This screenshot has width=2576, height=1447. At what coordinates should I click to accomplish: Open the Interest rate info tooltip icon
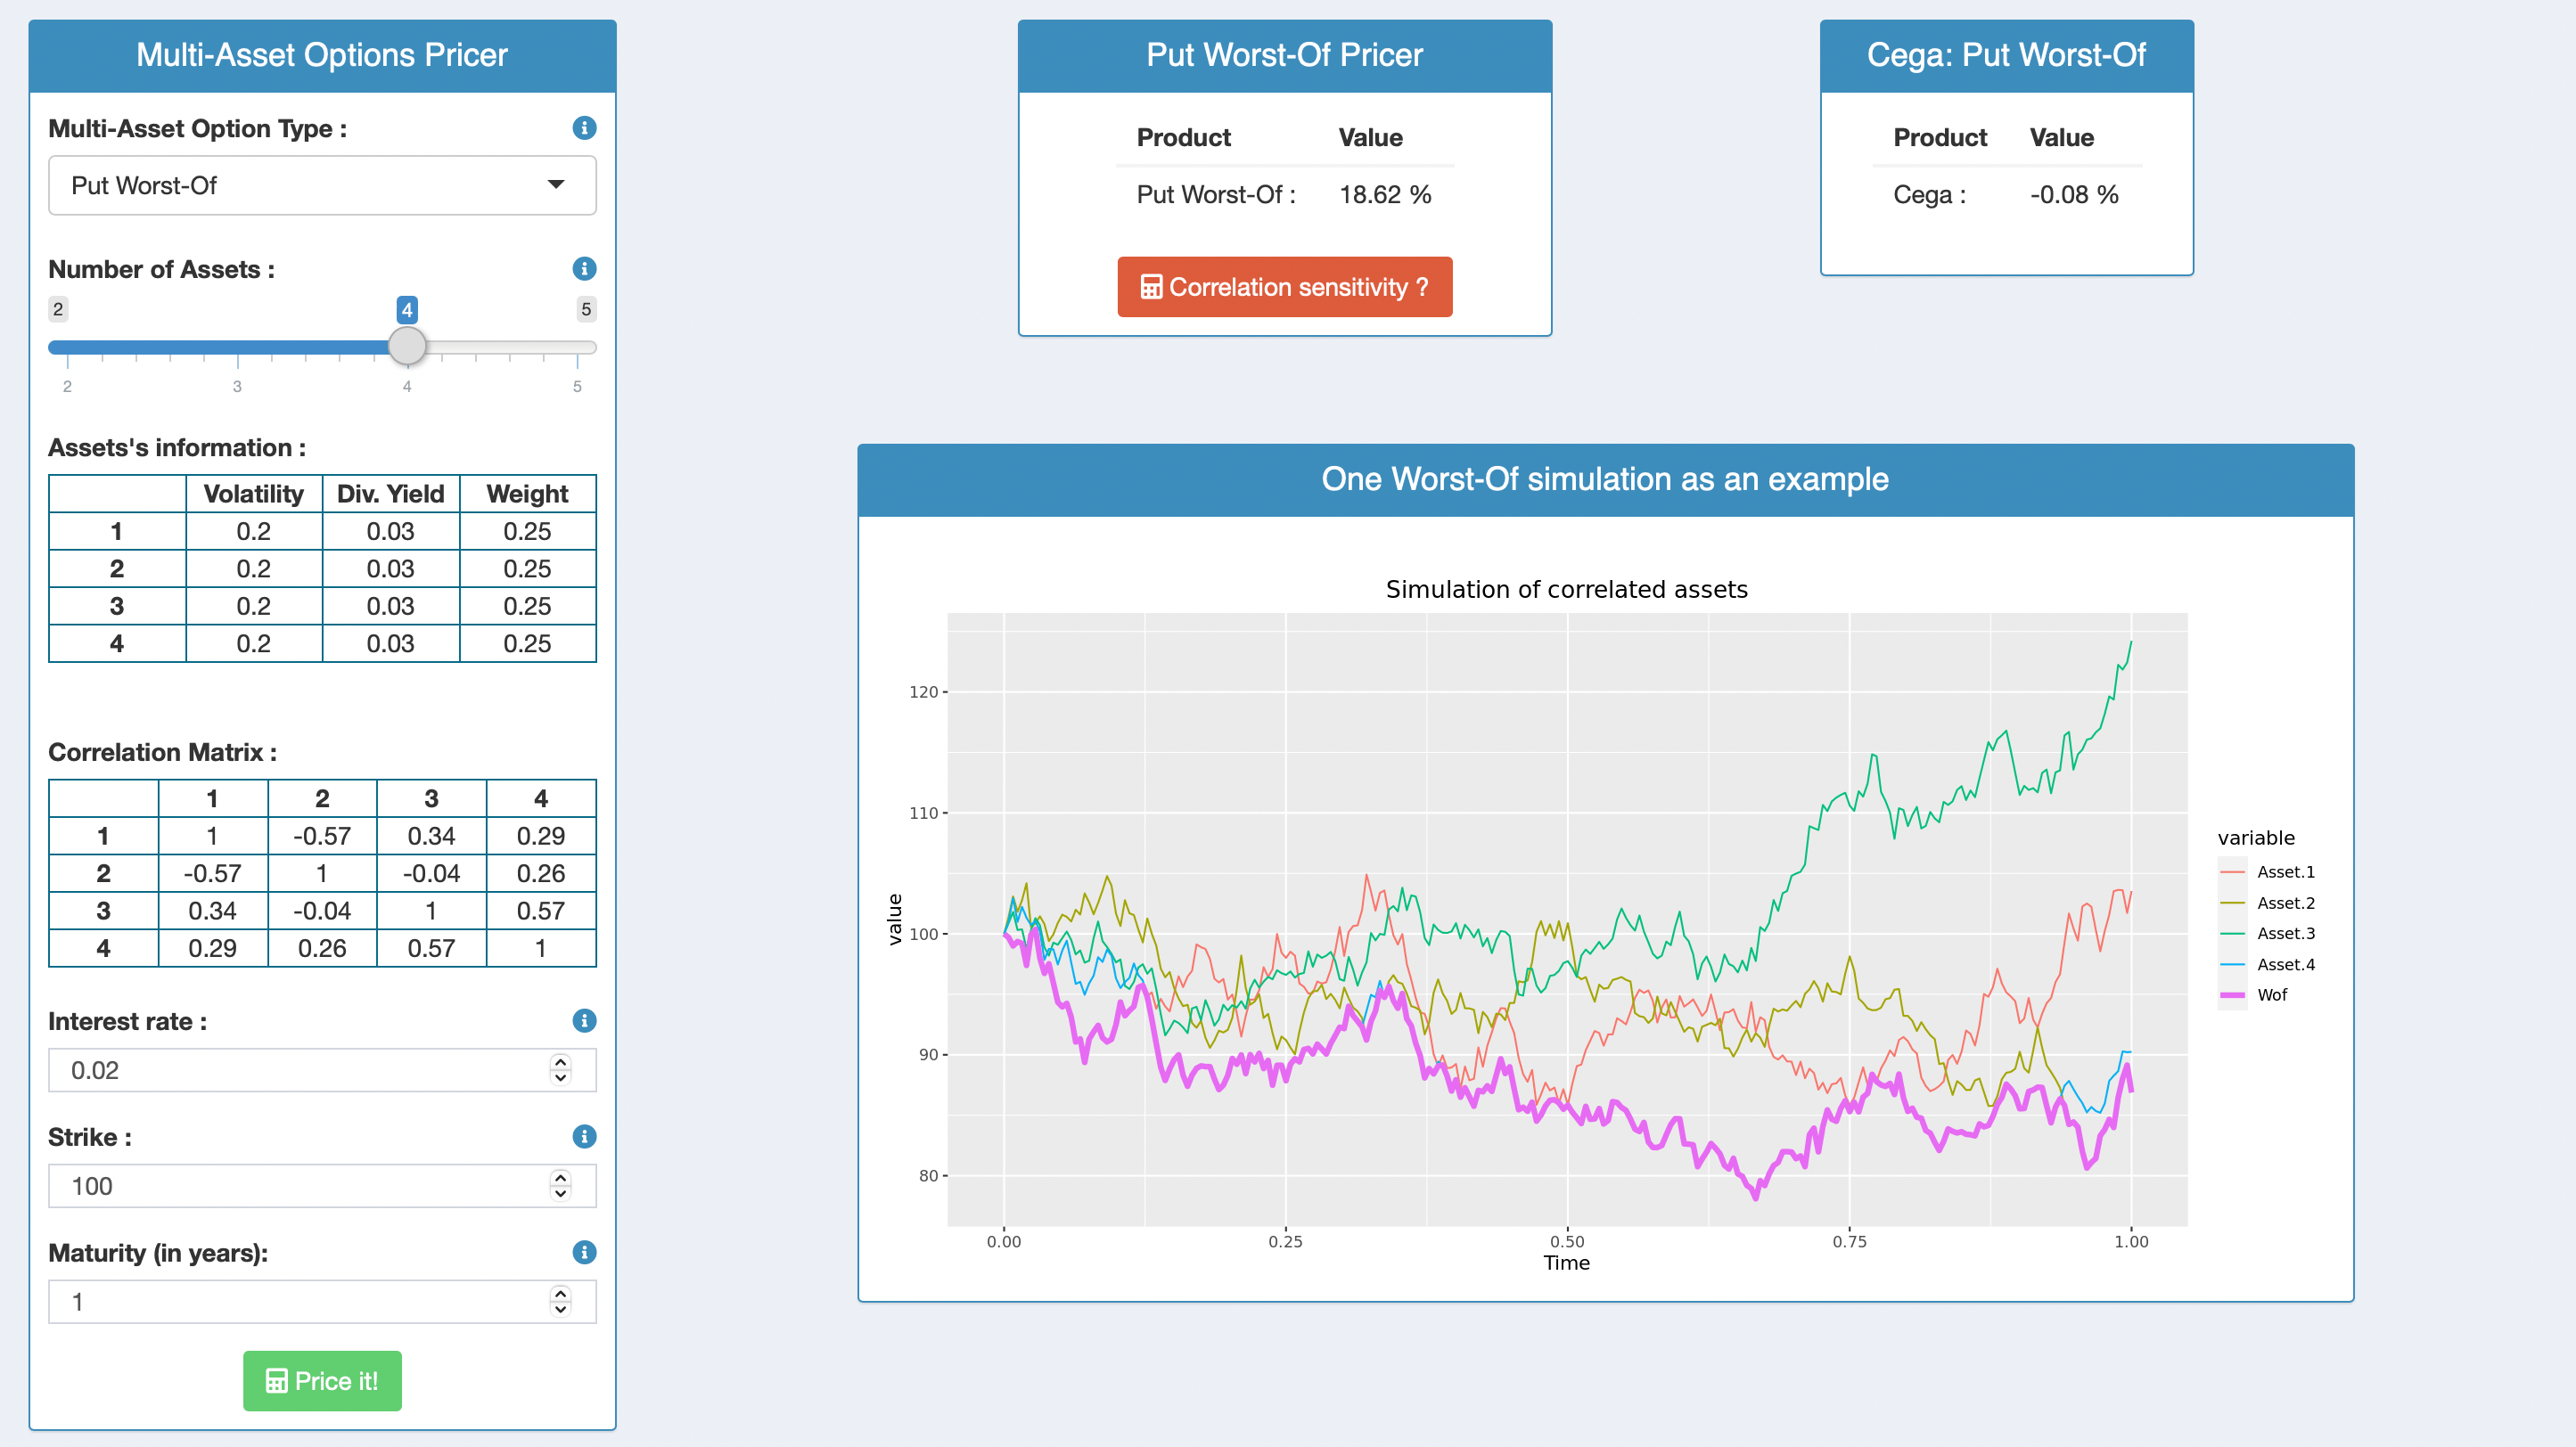click(584, 1020)
